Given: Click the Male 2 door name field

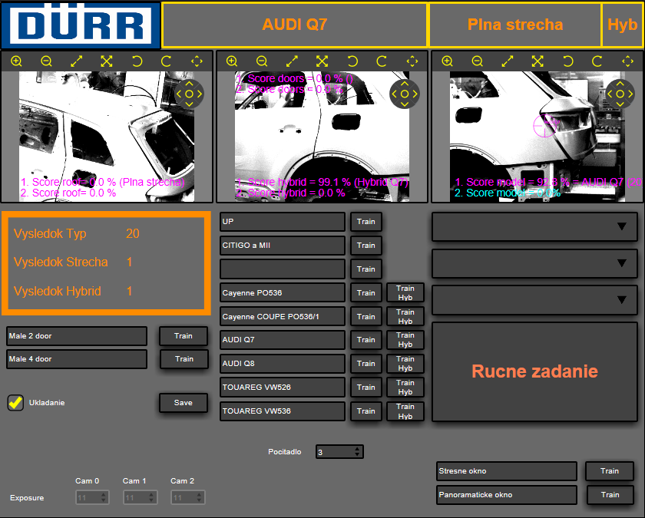Looking at the screenshot, I should (77, 336).
